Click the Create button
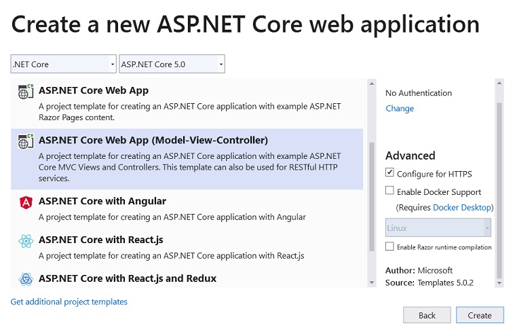 tap(480, 315)
